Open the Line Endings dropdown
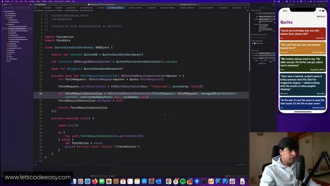 267,55
